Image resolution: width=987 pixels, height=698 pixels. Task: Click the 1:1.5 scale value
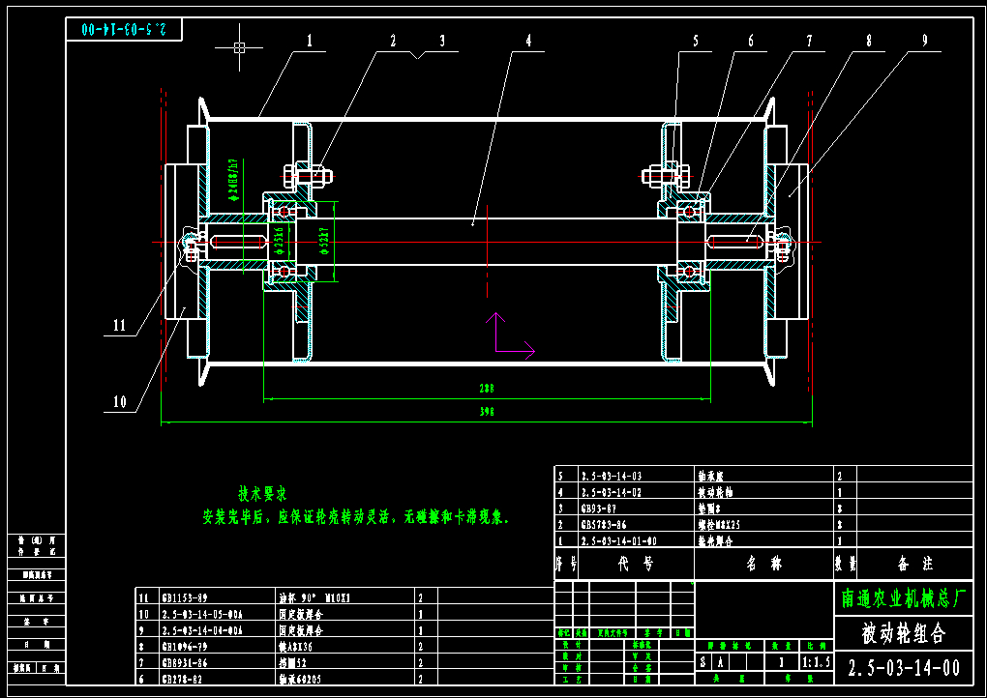(817, 662)
